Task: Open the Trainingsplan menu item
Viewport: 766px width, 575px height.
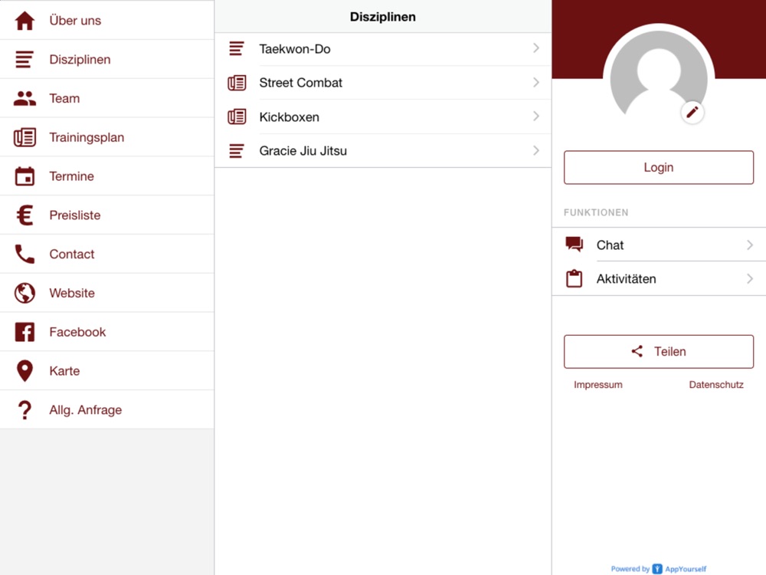Action: [x=107, y=137]
